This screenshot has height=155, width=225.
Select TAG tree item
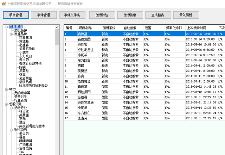coord(22,152)
